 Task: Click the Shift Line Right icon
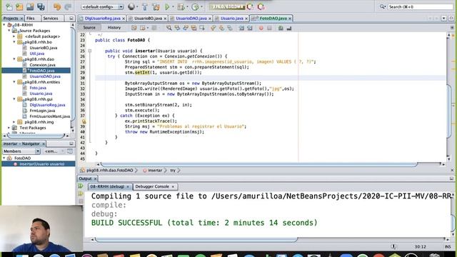(249, 28)
